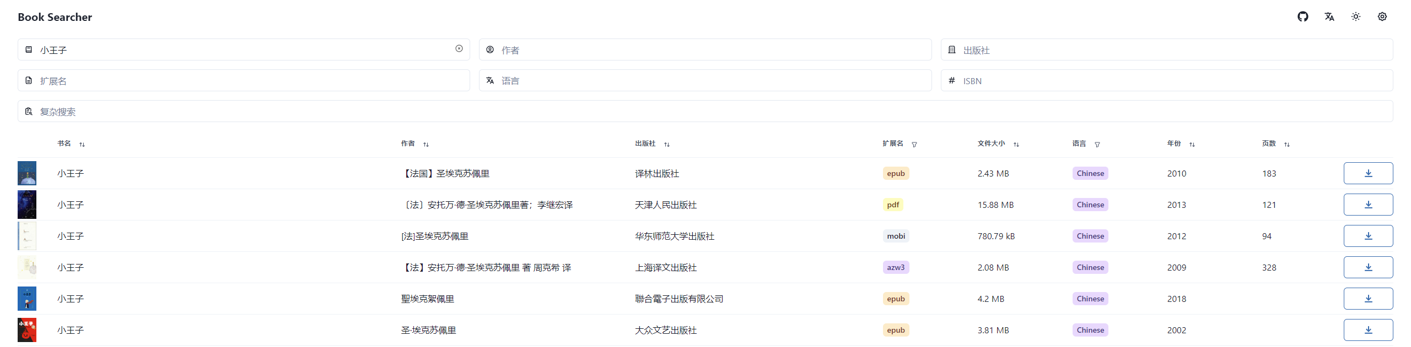Download the 华东师范大学出版社 mobi book
Viewport: 1411px width, 347px height.
pyautogui.click(x=1368, y=236)
